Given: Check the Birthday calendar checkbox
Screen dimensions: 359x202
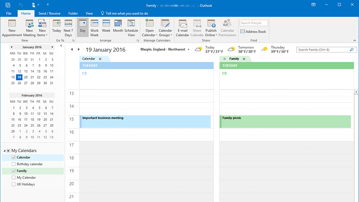Looking at the screenshot, I should click(13, 164).
